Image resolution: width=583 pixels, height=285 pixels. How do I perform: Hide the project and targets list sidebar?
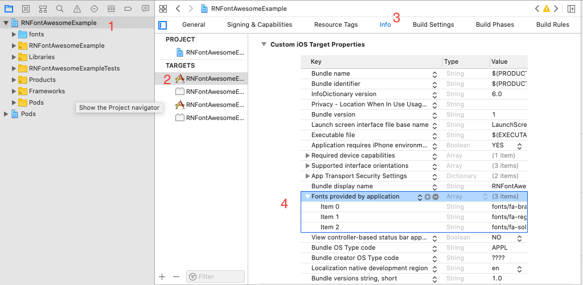click(163, 24)
